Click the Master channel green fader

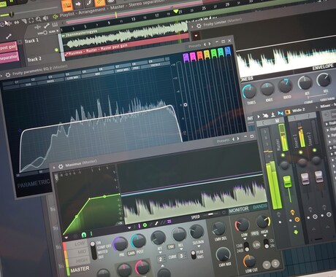(287, 182)
